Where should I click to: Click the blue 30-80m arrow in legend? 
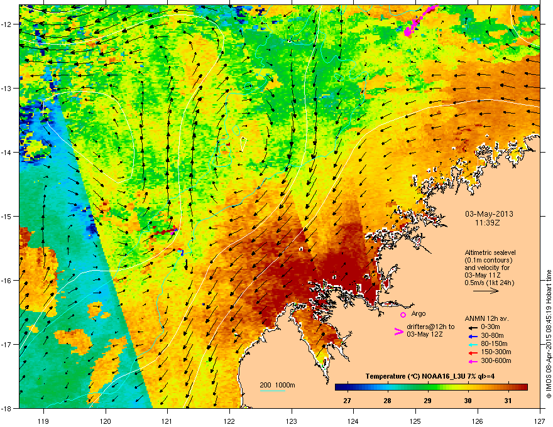click(x=473, y=336)
